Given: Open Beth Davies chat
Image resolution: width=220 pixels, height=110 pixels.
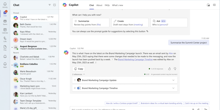Looking at the screenshot, I should tap(35, 25).
